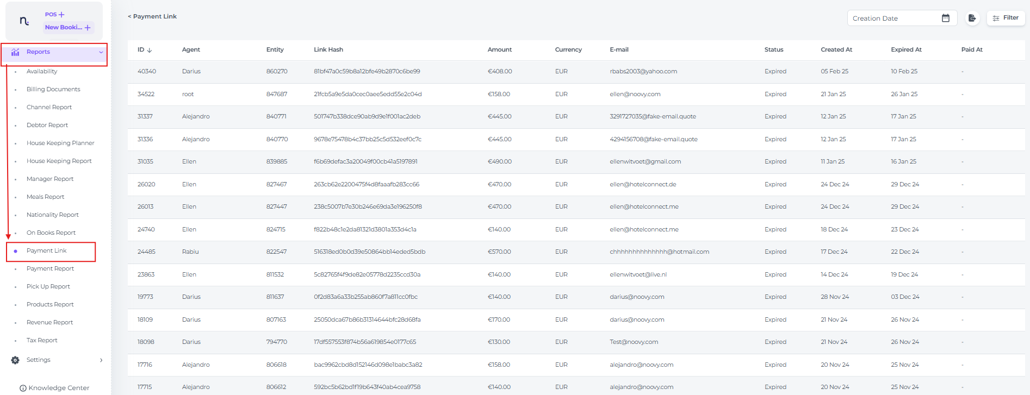Select the House Keeping Planner item

pyautogui.click(x=60, y=143)
